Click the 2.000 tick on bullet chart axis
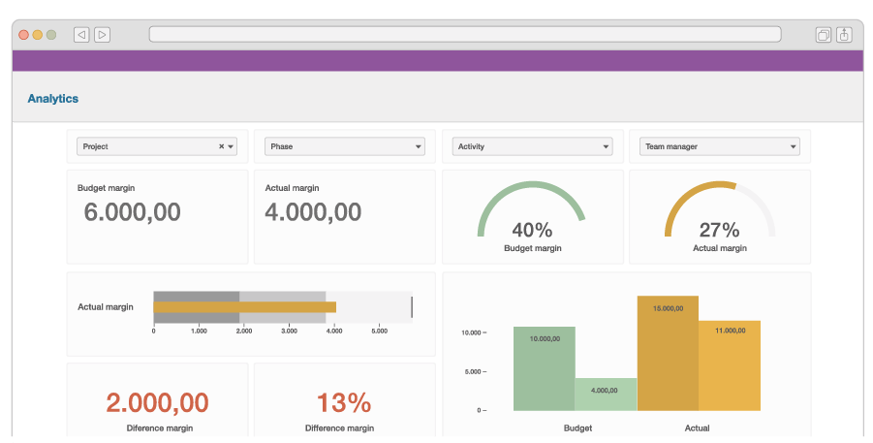The width and height of the screenshot is (873, 443). [x=244, y=331]
